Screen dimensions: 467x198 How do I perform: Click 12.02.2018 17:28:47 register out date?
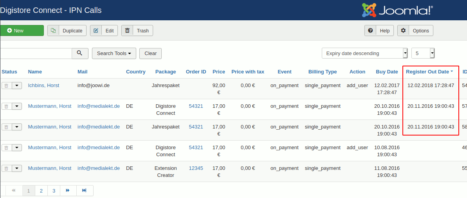pyautogui.click(x=431, y=85)
